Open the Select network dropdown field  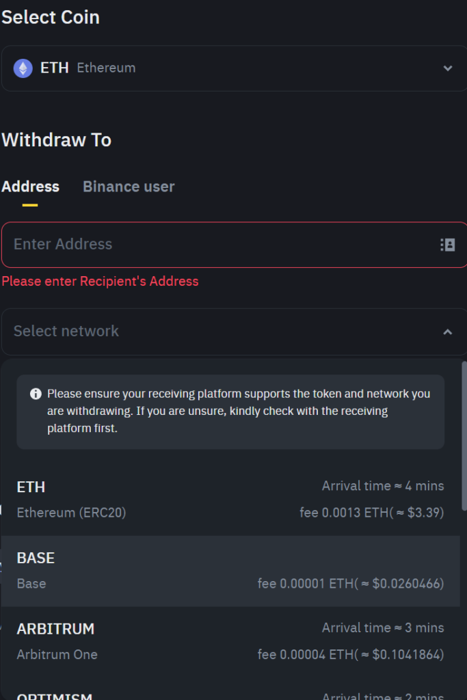pyautogui.click(x=219, y=332)
